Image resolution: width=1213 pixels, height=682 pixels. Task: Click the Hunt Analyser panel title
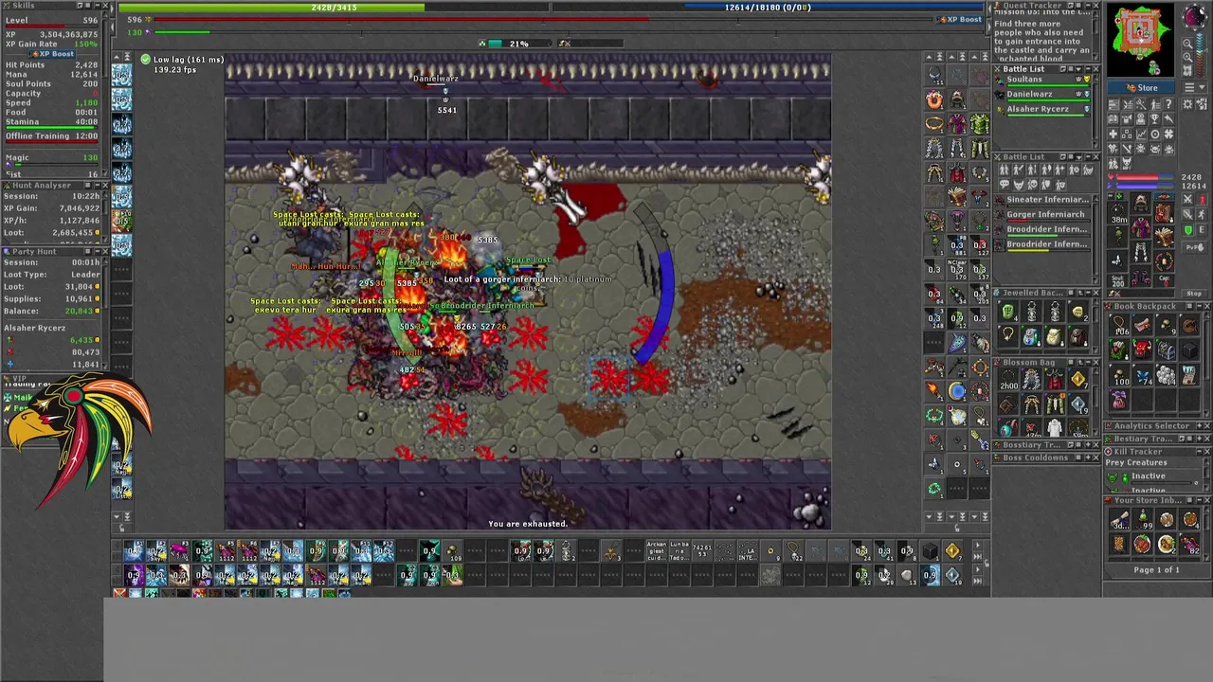pyautogui.click(x=41, y=186)
